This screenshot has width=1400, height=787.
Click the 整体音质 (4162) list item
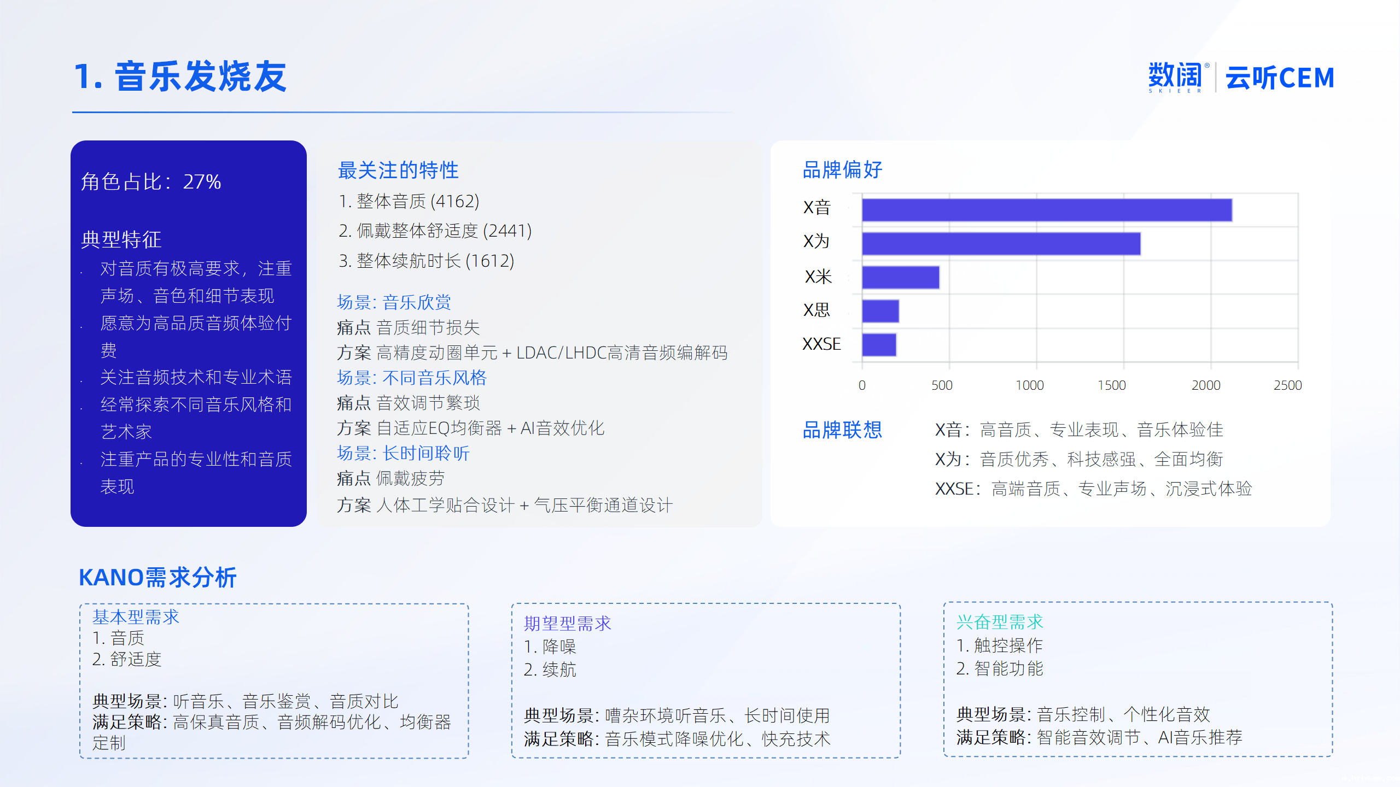[409, 201]
